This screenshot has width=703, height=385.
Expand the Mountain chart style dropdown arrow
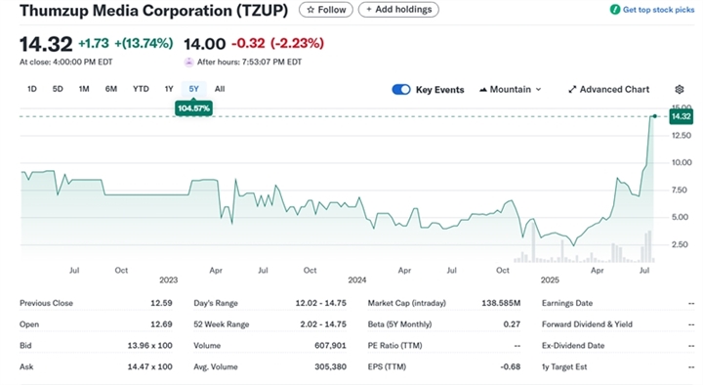click(538, 89)
